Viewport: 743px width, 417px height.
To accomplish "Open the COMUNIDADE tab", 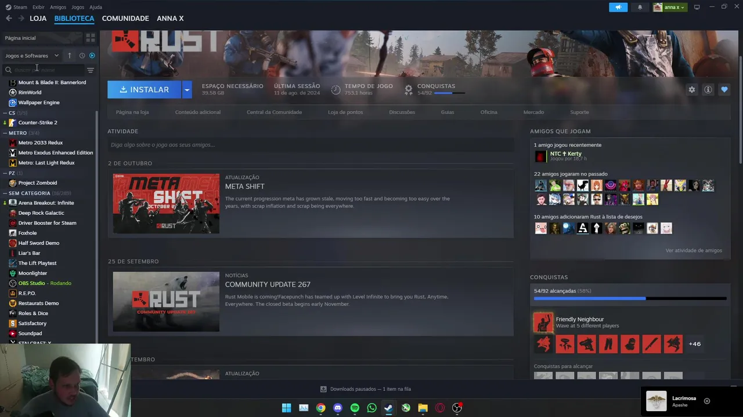I will click(125, 19).
